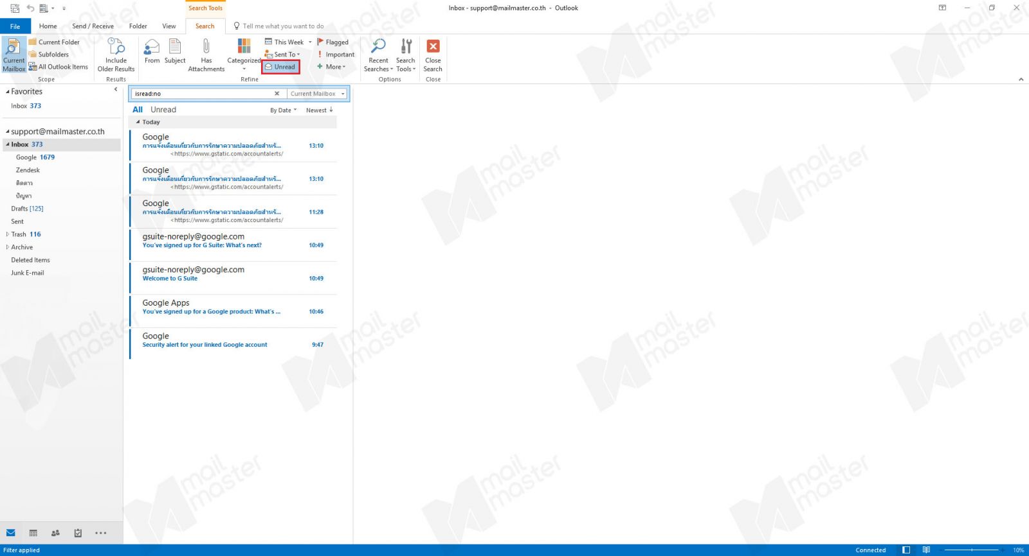This screenshot has height=556, width=1029.
Task: Toggle Has Attachments filter
Action: tap(206, 55)
